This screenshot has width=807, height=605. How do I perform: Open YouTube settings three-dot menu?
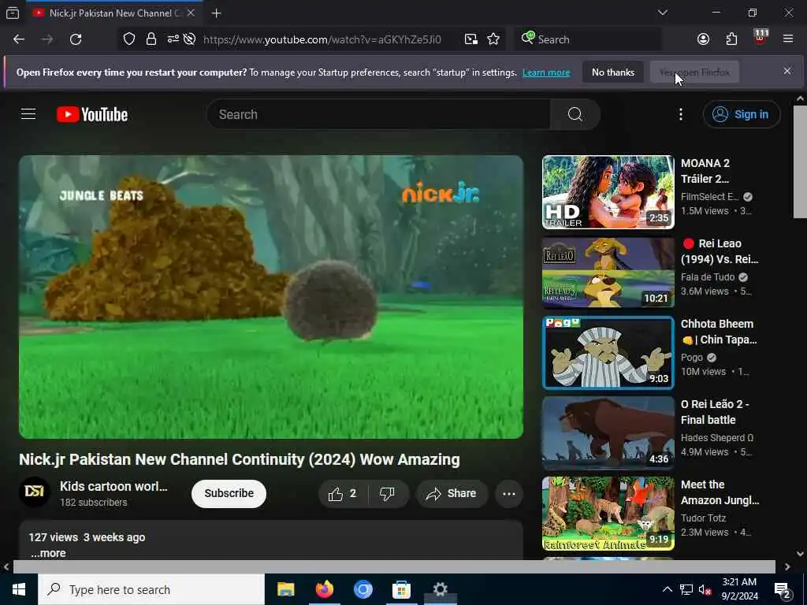click(680, 114)
